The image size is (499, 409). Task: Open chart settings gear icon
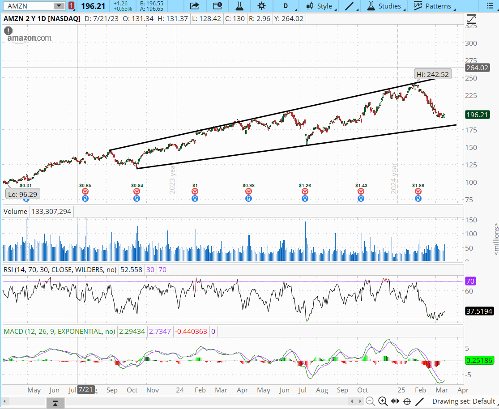point(261,6)
